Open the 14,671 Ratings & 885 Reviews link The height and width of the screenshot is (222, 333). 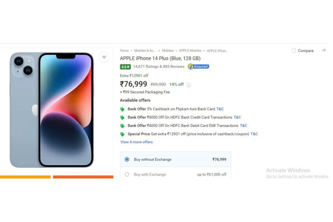click(159, 66)
